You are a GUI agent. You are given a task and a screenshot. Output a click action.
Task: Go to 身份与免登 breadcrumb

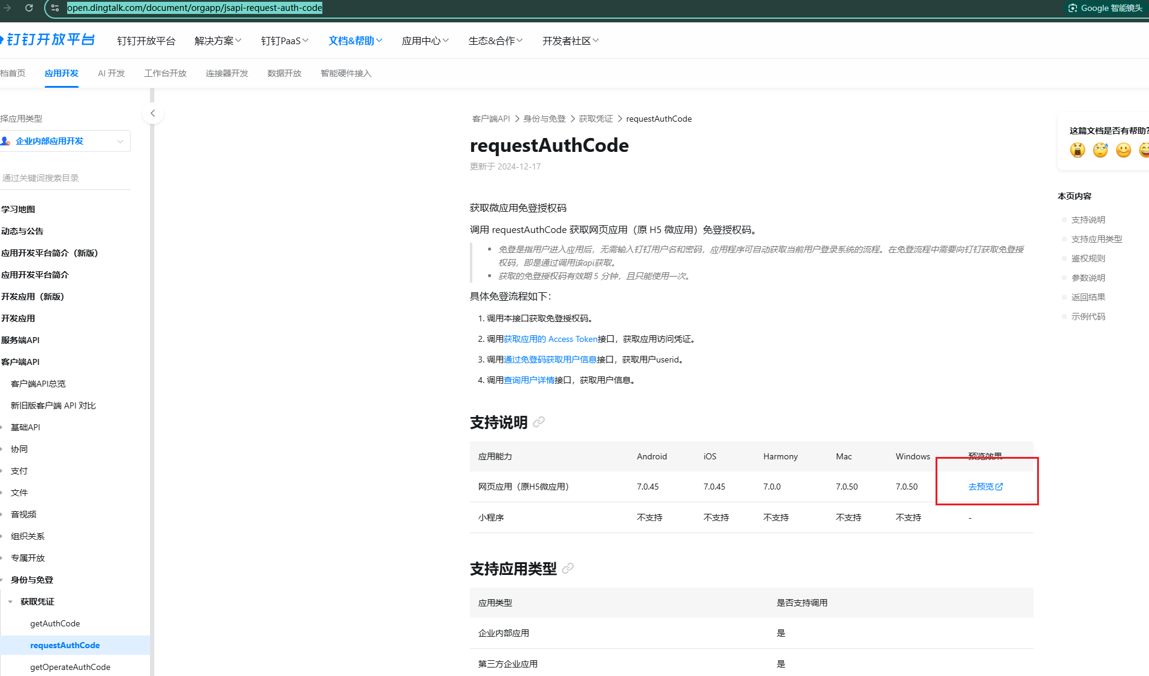(544, 119)
